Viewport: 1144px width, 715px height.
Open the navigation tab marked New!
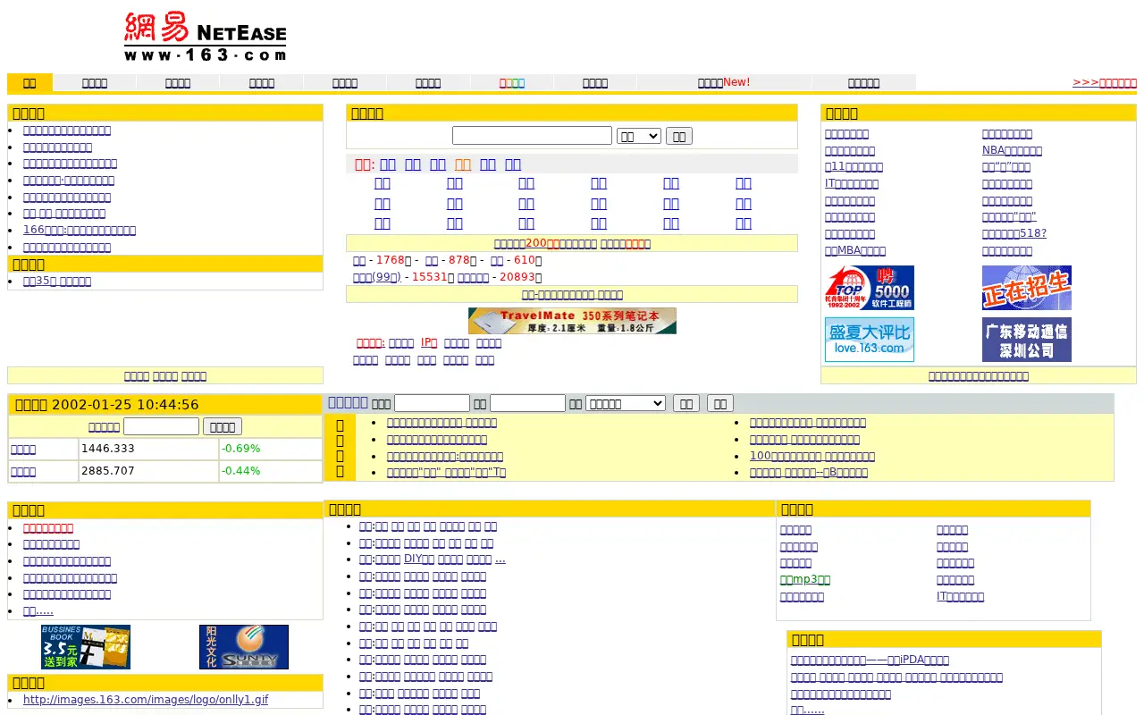pos(724,82)
